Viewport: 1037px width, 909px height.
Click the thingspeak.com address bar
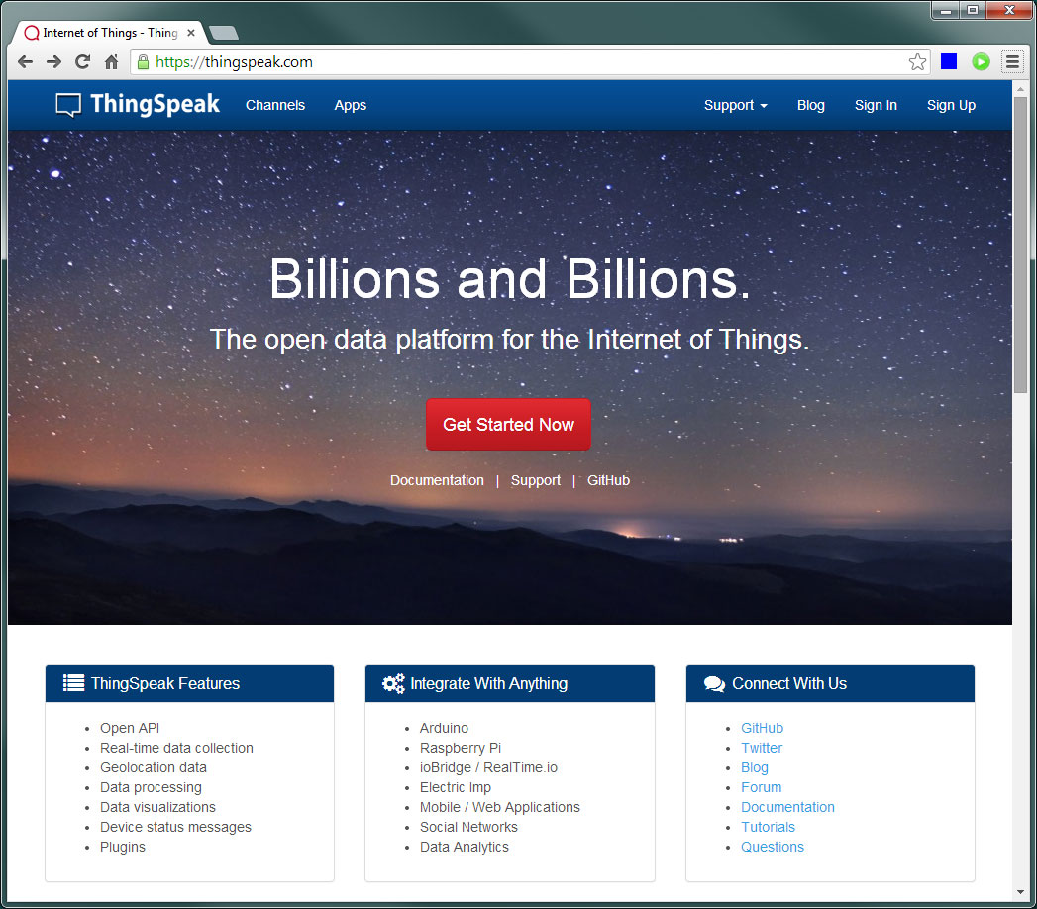tap(515, 62)
